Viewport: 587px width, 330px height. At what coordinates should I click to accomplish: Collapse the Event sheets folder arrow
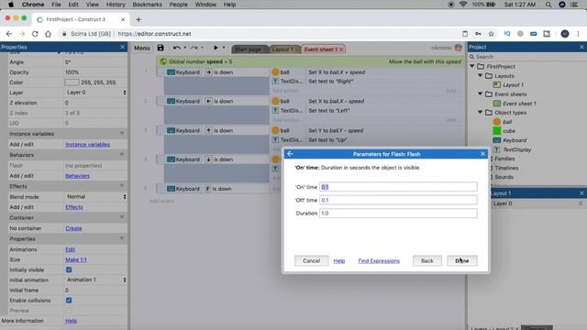coord(481,93)
